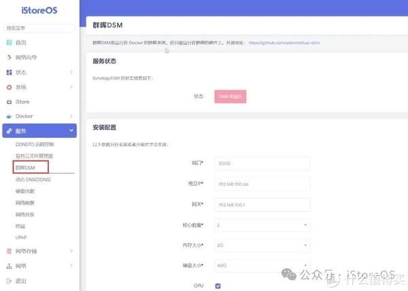Open the 核心数量 dropdown showing 2
The width and height of the screenshot is (408, 291).
coord(262,225)
